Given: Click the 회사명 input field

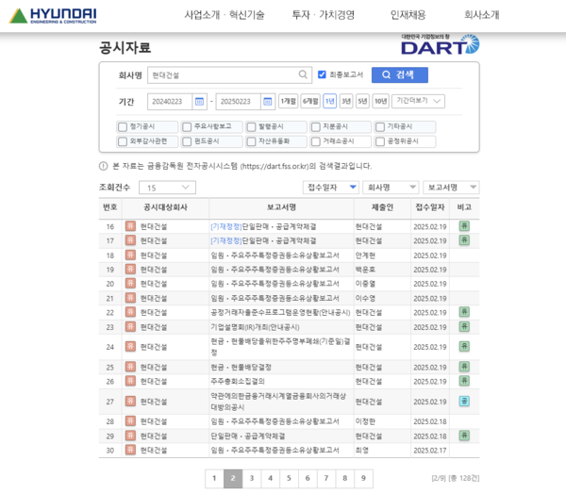Looking at the screenshot, I should click(x=229, y=75).
